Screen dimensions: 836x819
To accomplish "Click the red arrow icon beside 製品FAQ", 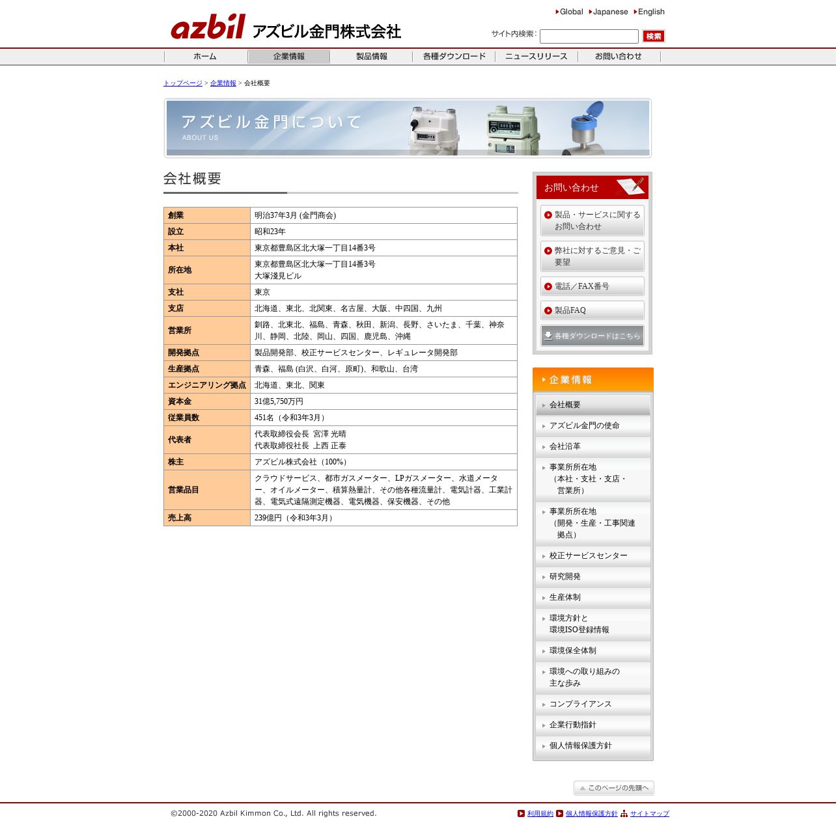I will pyautogui.click(x=548, y=310).
